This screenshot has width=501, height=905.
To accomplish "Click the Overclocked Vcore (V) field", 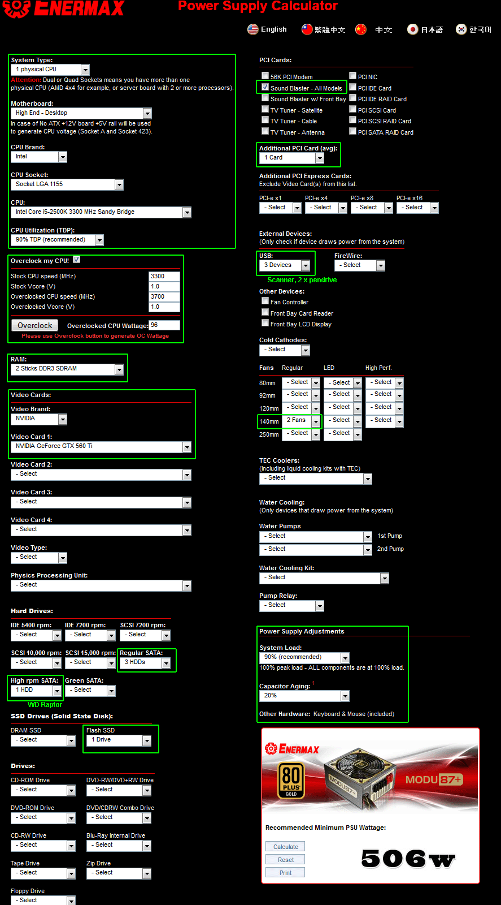I will (x=164, y=307).
